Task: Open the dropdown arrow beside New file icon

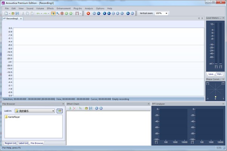Action: tap(9, 14)
